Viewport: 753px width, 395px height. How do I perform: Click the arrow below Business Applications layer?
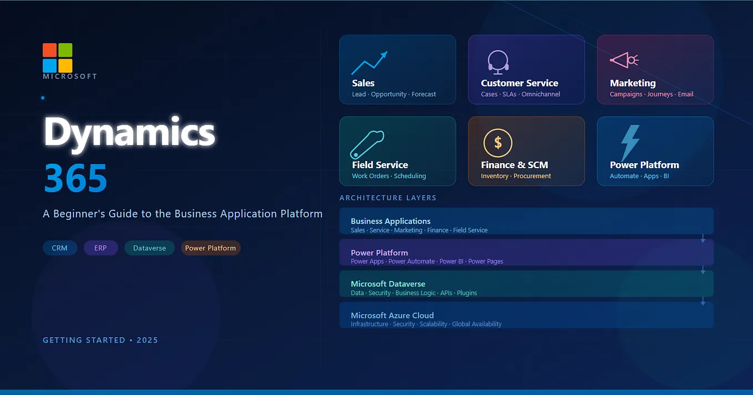pyautogui.click(x=703, y=238)
